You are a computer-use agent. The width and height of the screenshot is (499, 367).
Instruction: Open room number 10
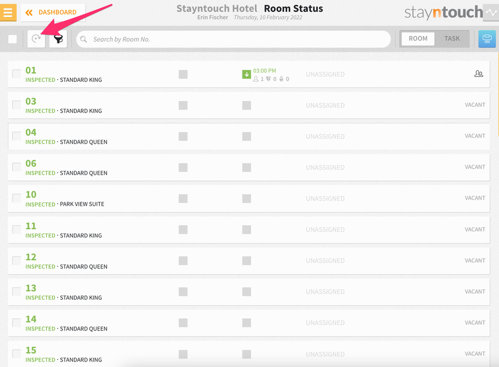(x=31, y=194)
